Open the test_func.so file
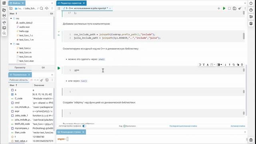The width and height of the screenshot is (256, 144). coord(26,57)
